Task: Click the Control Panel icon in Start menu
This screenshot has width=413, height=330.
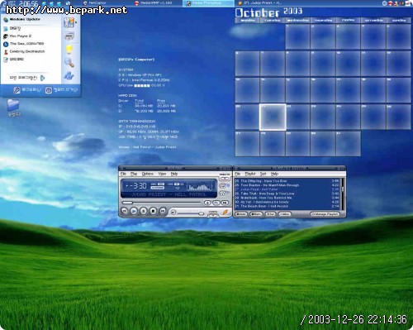Action: pyautogui.click(x=69, y=22)
